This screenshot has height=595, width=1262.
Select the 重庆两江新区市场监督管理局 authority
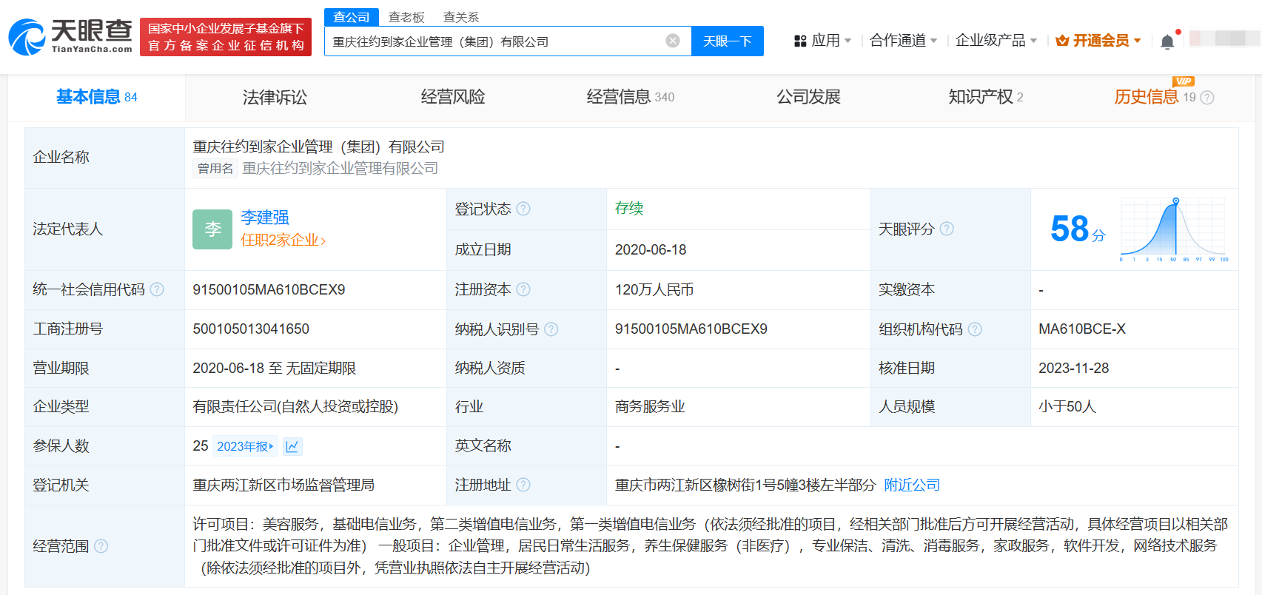[x=283, y=485]
